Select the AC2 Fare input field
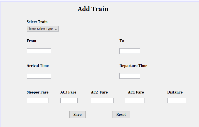199x127 pixels. [x=102, y=100]
